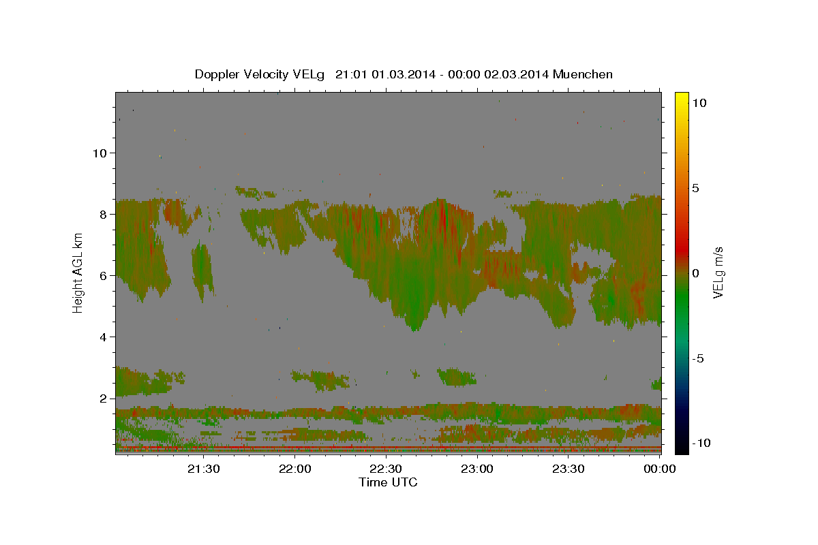Viewport: 818px width, 545px height.
Task: Select the 22:30 time tick label
Action: coord(387,469)
